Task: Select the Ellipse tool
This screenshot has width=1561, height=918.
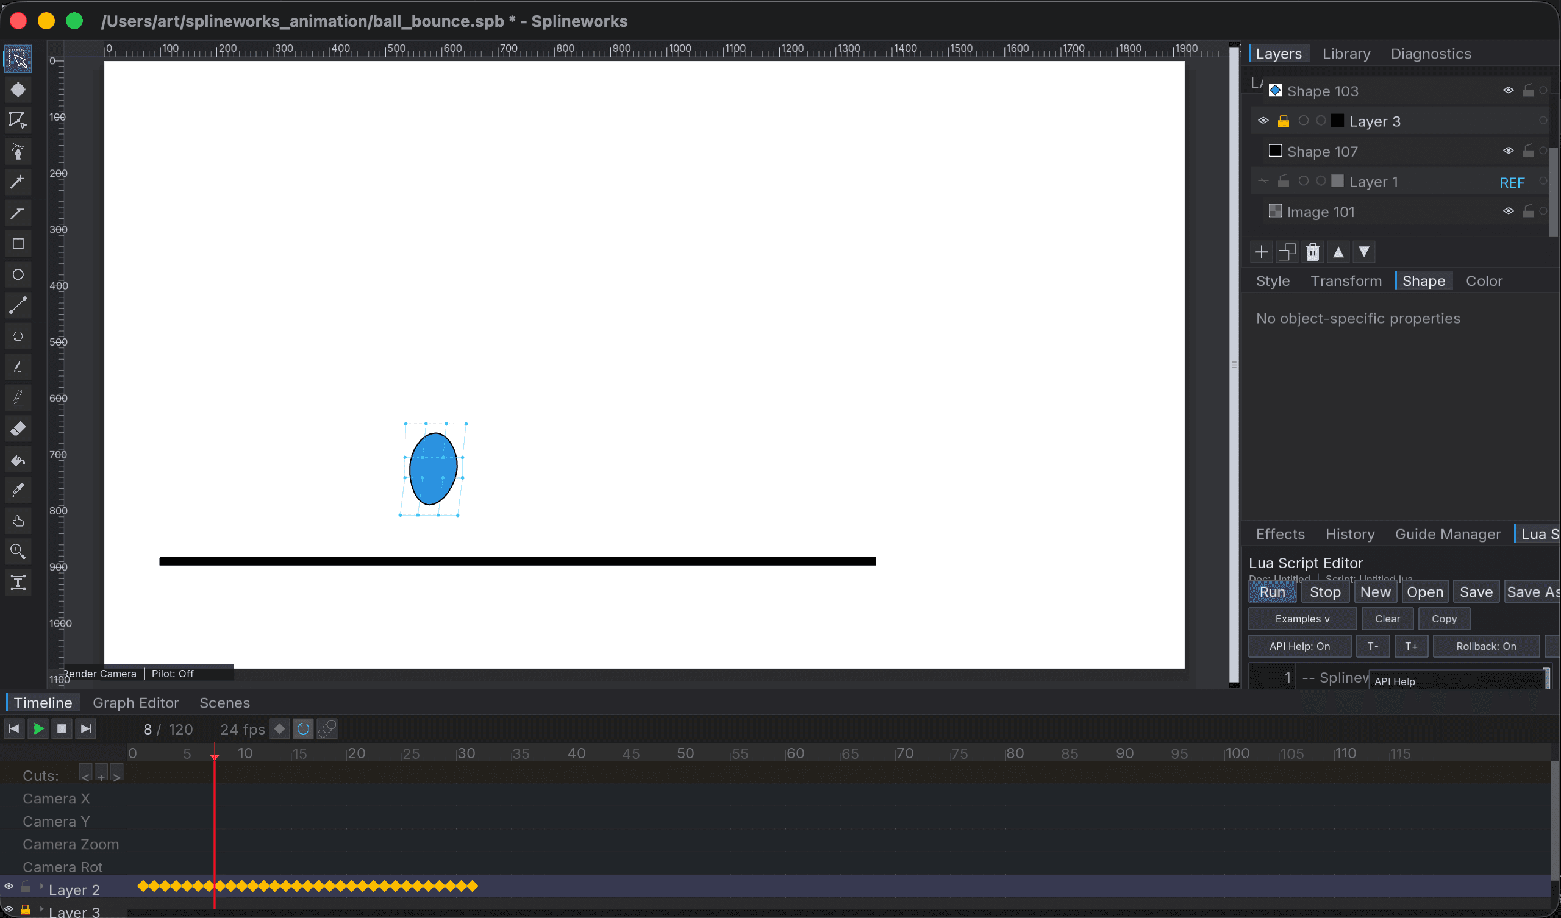Action: [x=18, y=274]
